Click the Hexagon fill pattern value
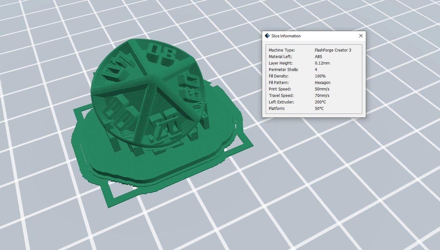Viewport: 440px width, 250px height. (322, 83)
